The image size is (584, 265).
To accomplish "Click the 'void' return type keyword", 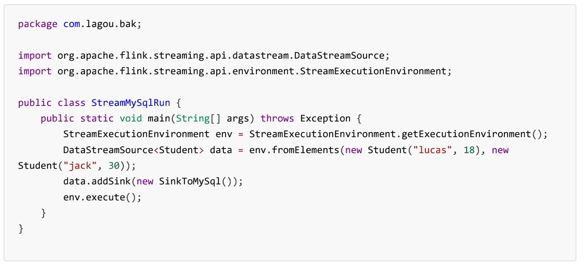I will [131, 118].
